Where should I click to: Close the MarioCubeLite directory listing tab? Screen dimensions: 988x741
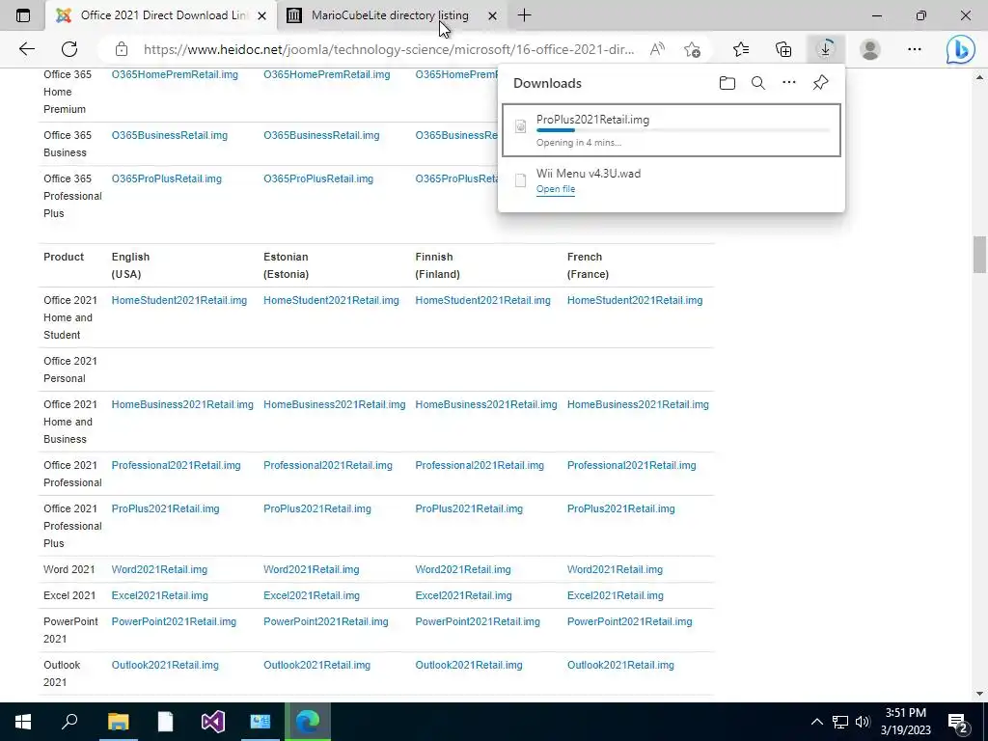click(x=493, y=15)
